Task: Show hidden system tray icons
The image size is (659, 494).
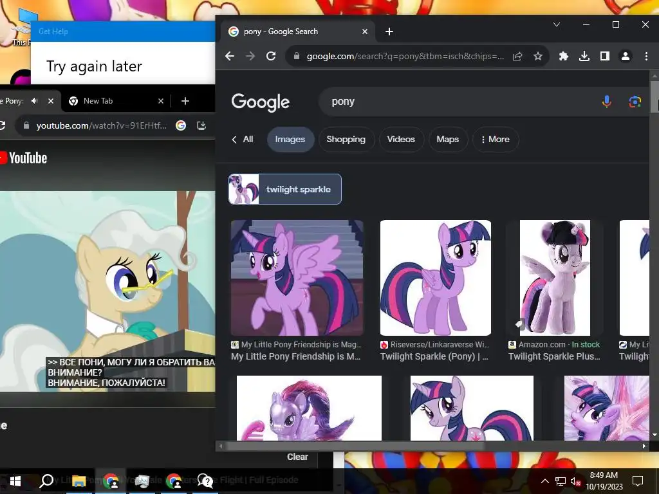Action: click(x=544, y=481)
